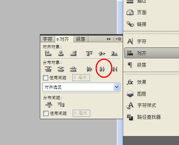Distribute top edges of objects
The image size is (179, 145).
click(x=48, y=69)
